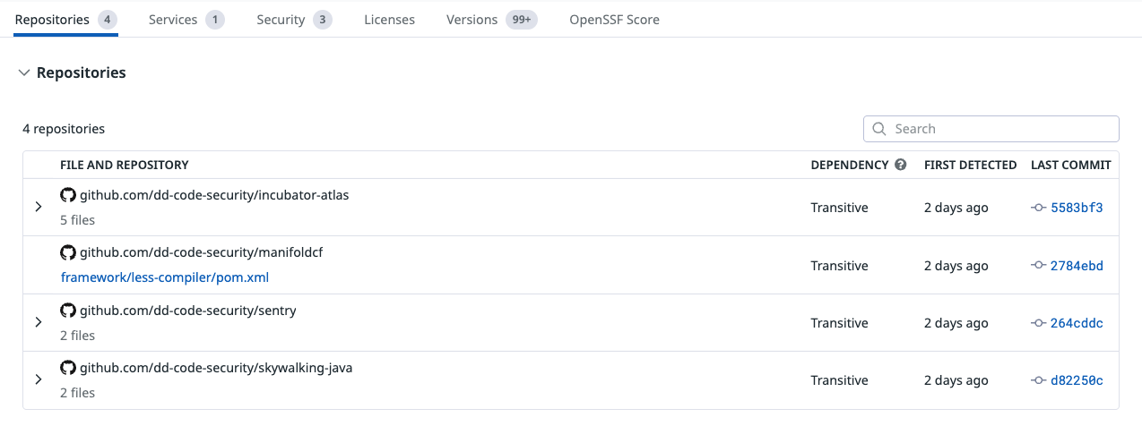Viewport: 1142px width, 426px height.
Task: Open framework/less-compiler/pom.xml file link
Action: point(165,277)
